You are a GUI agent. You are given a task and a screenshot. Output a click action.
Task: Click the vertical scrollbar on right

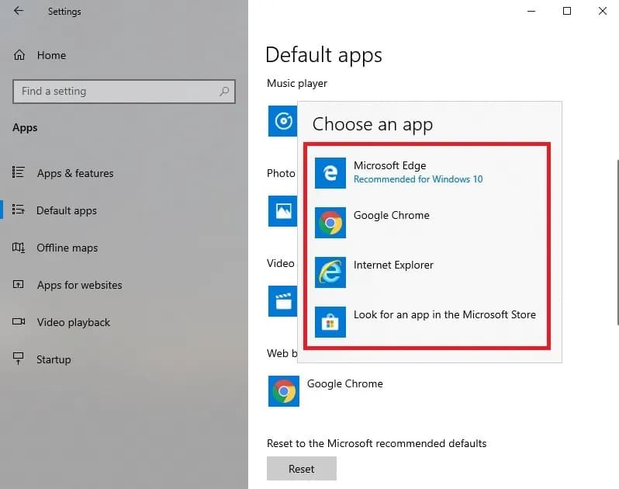tap(617, 242)
